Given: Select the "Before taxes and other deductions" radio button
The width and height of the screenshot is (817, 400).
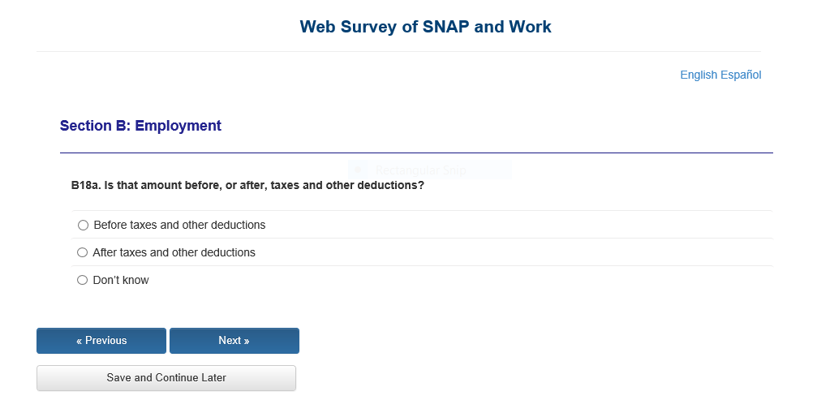Looking at the screenshot, I should 83,225.
